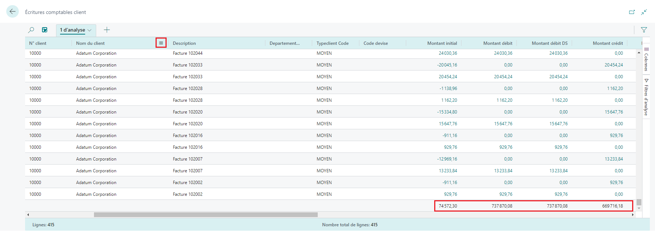The height and width of the screenshot is (234, 655).
Task: Select credit amount 1 162,20 cell
Action: (615, 89)
